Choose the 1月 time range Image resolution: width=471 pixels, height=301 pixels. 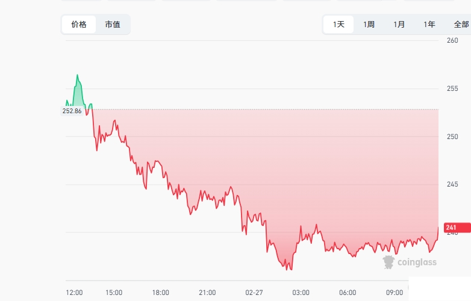(399, 25)
